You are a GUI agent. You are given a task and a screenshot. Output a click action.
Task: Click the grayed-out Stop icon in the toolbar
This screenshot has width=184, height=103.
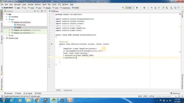click(159, 8)
